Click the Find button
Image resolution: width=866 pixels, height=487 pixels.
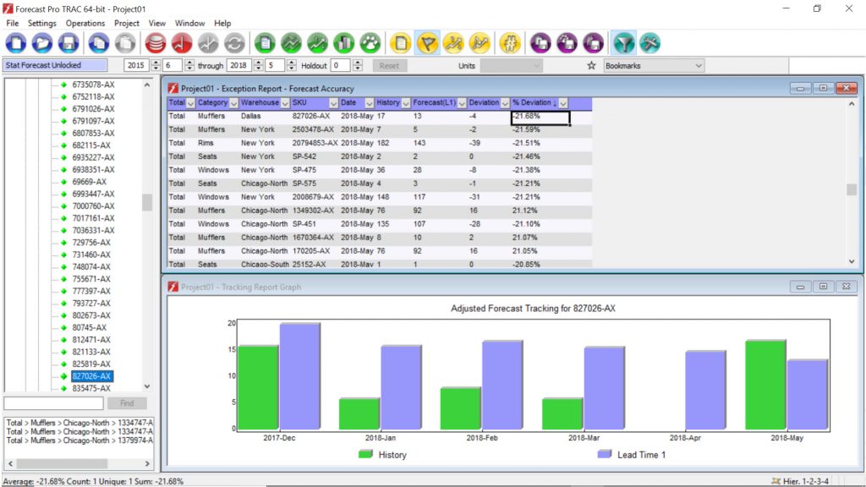[127, 403]
